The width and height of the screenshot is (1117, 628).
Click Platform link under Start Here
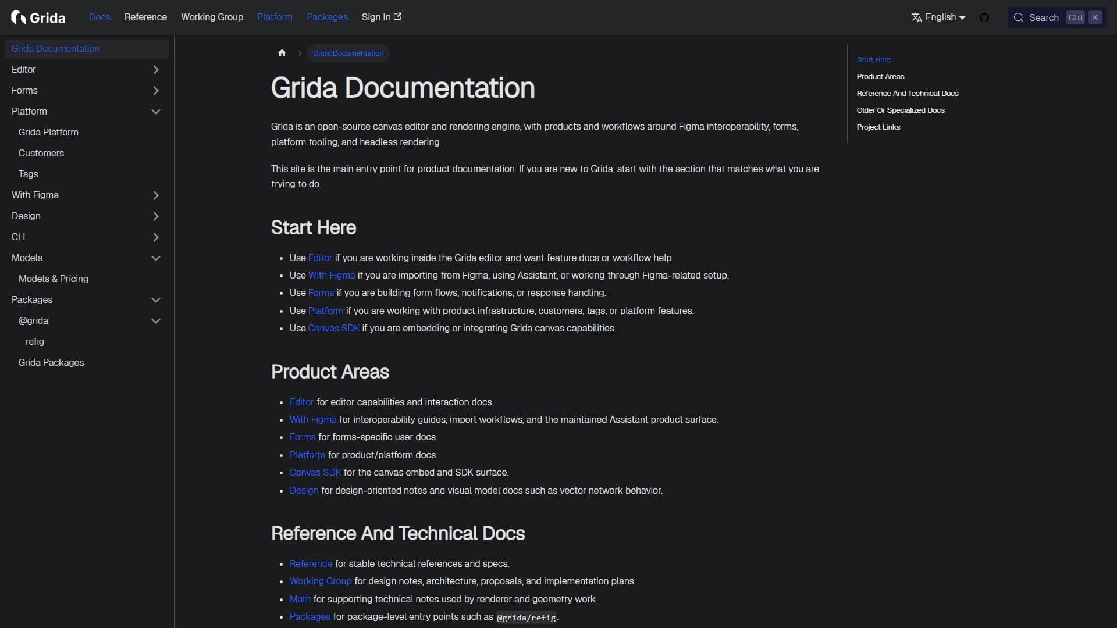326,311
